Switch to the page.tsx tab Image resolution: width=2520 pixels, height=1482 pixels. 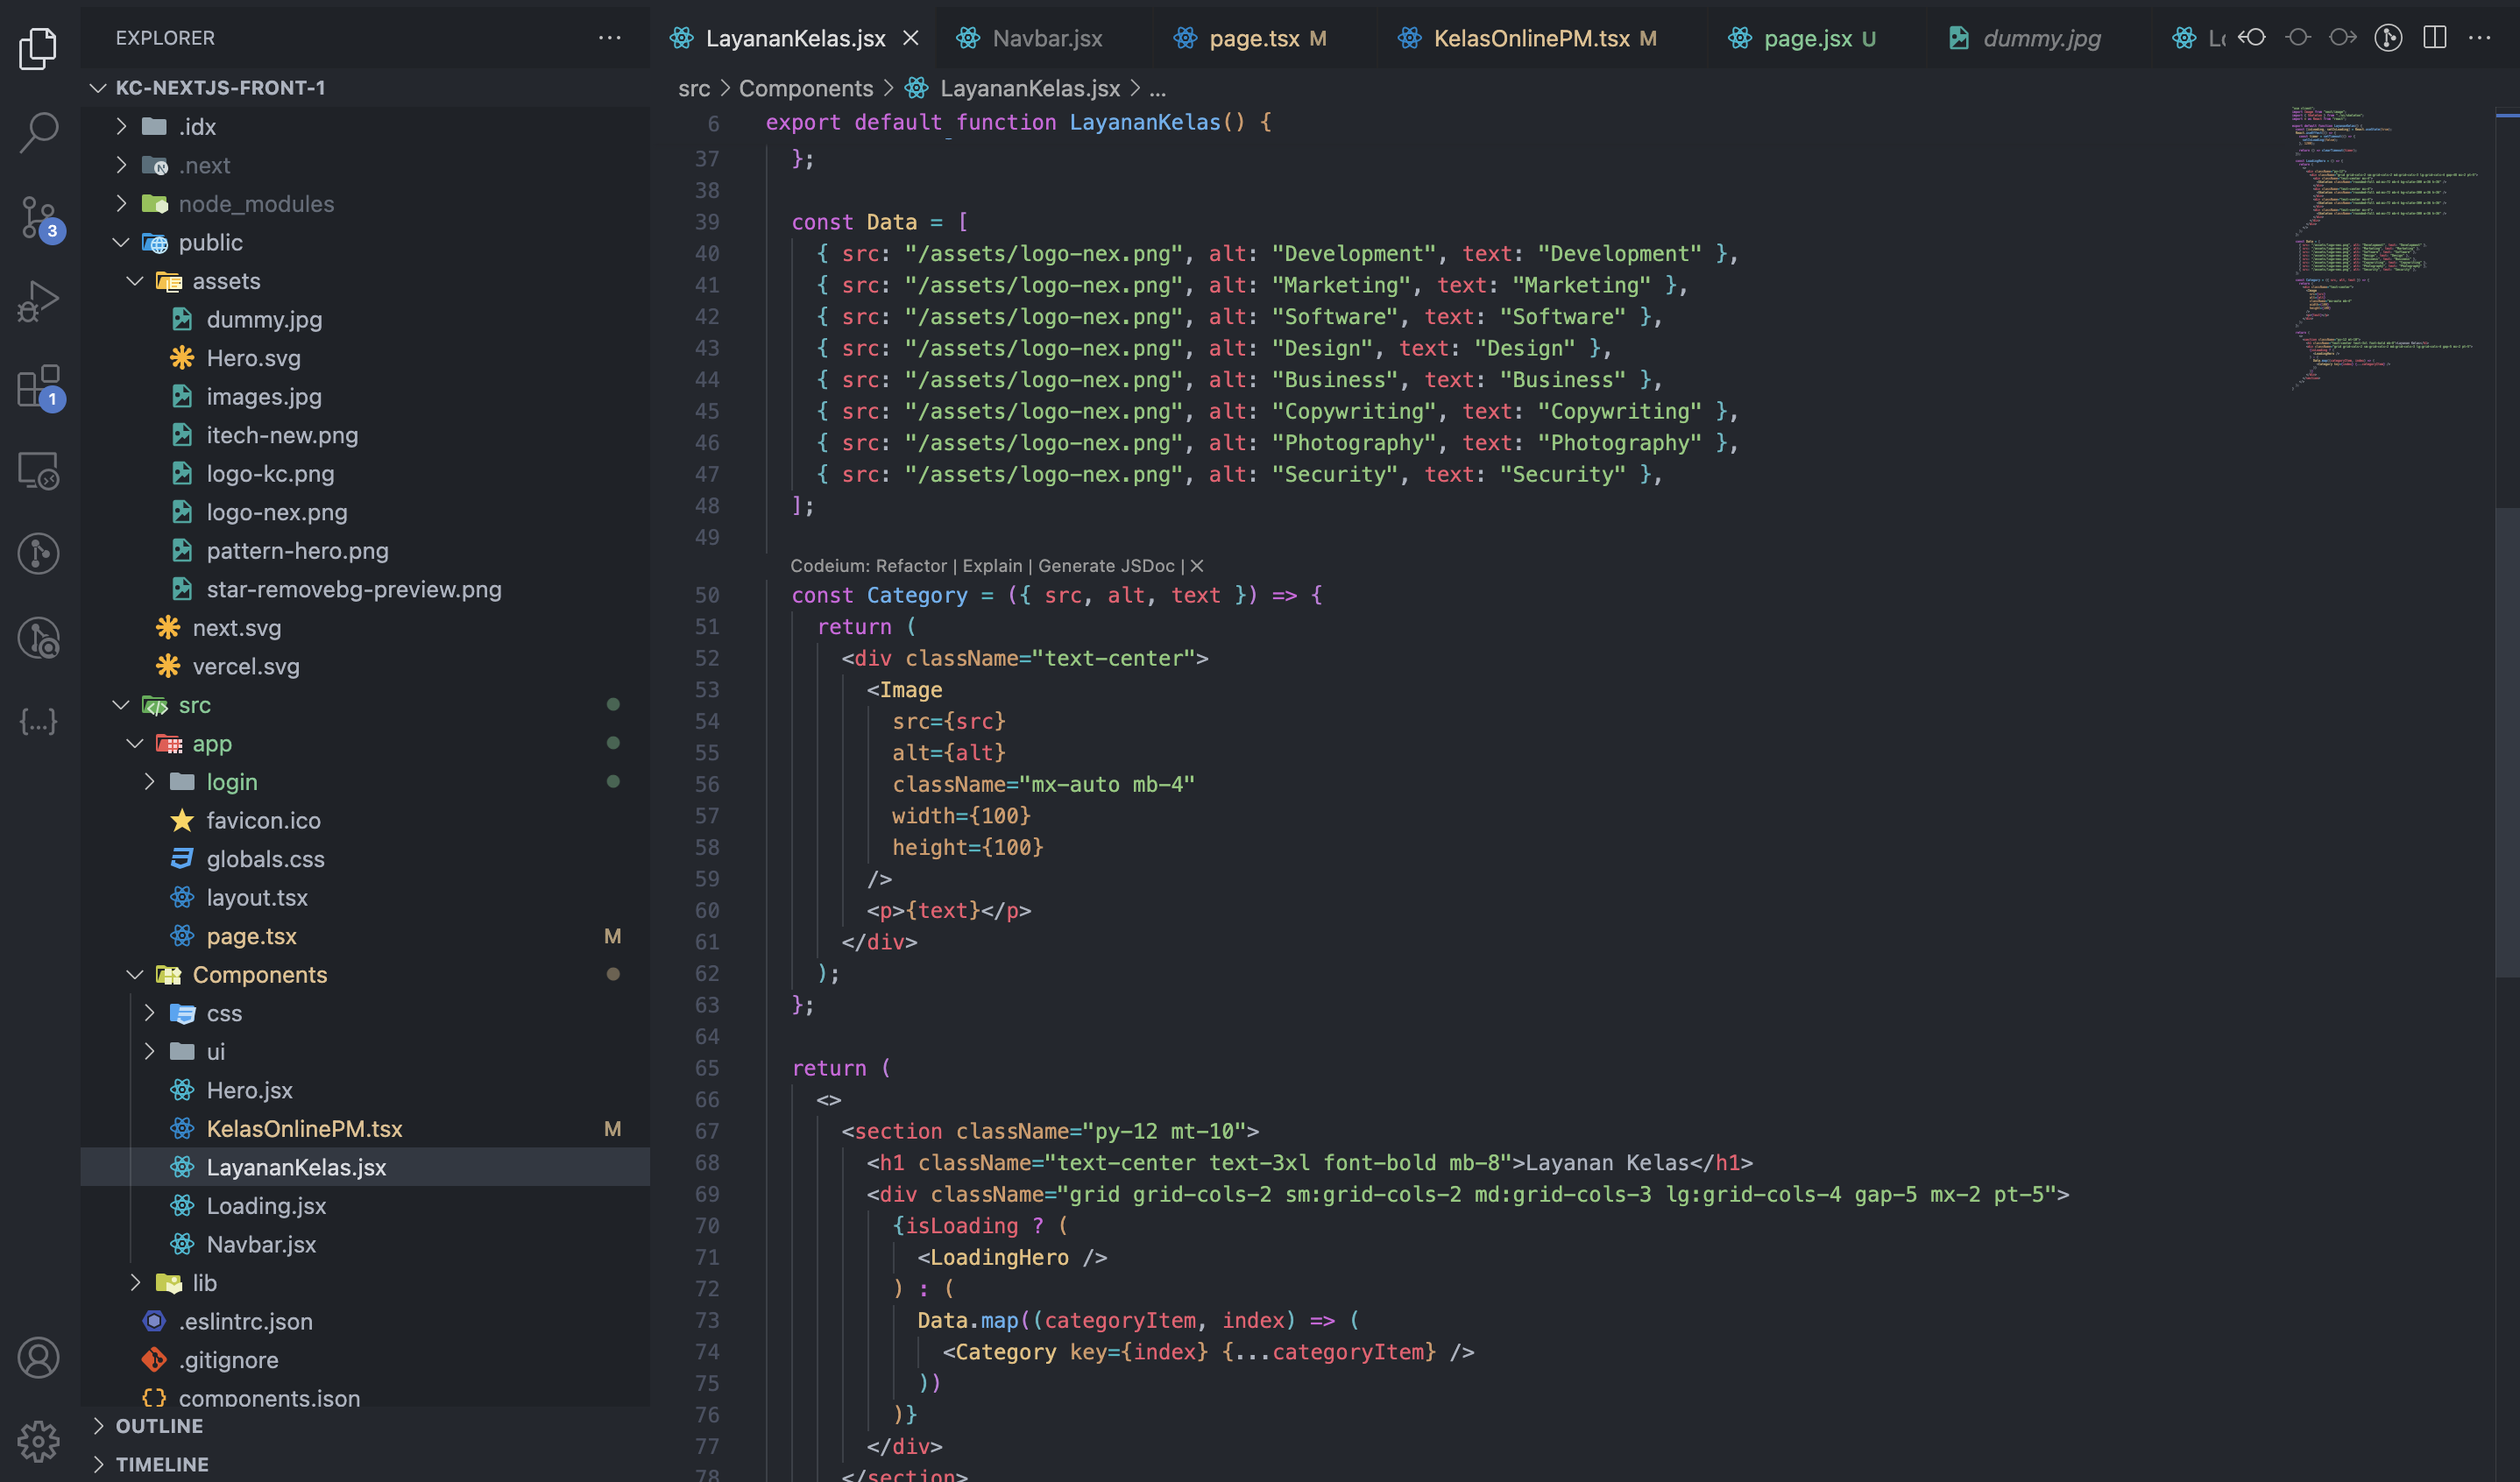(1264, 38)
